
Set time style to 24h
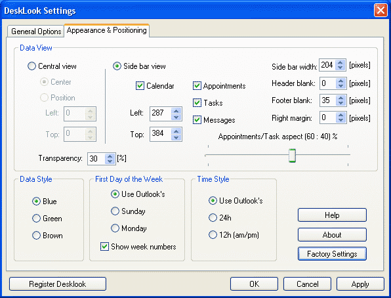point(213,218)
